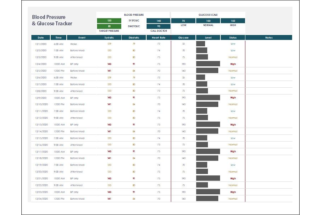Click the CALL DOCTOR label
The image size is (321, 215).
pyautogui.click(x=159, y=31)
